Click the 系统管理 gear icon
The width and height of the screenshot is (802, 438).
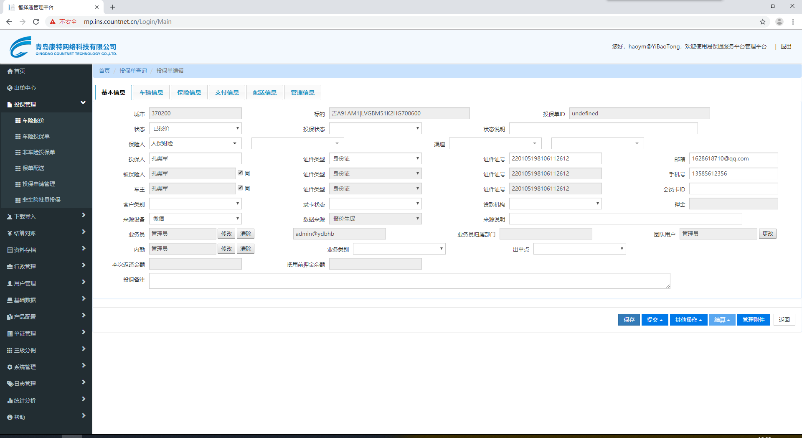[10, 367]
